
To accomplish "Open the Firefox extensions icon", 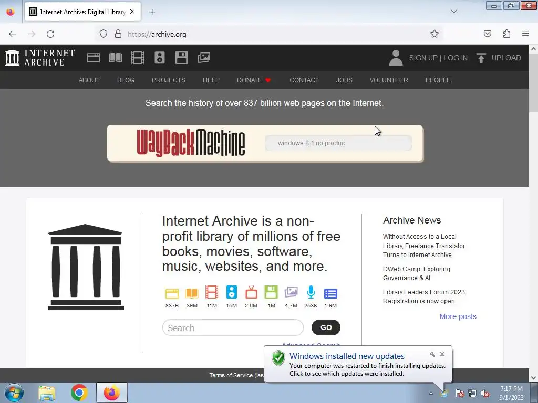I will [507, 34].
